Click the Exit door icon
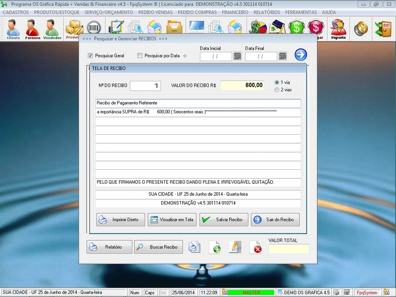396x297 pixels. pyautogui.click(x=383, y=29)
